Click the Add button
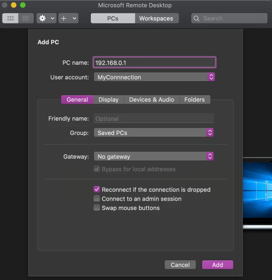The image size is (272, 280). 218,265
